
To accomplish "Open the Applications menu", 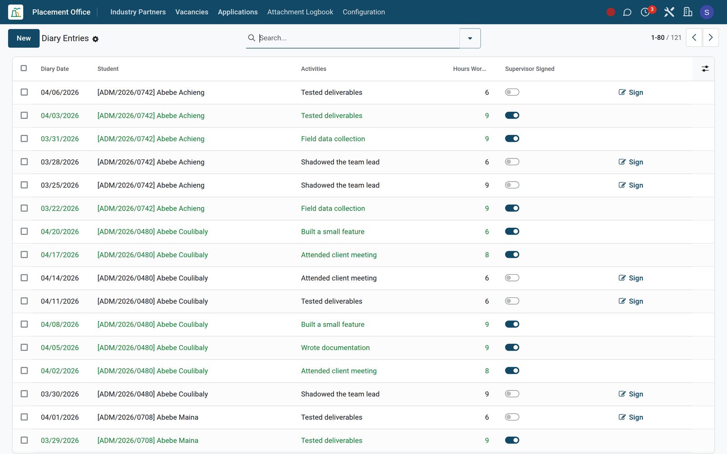I will 238,12.
